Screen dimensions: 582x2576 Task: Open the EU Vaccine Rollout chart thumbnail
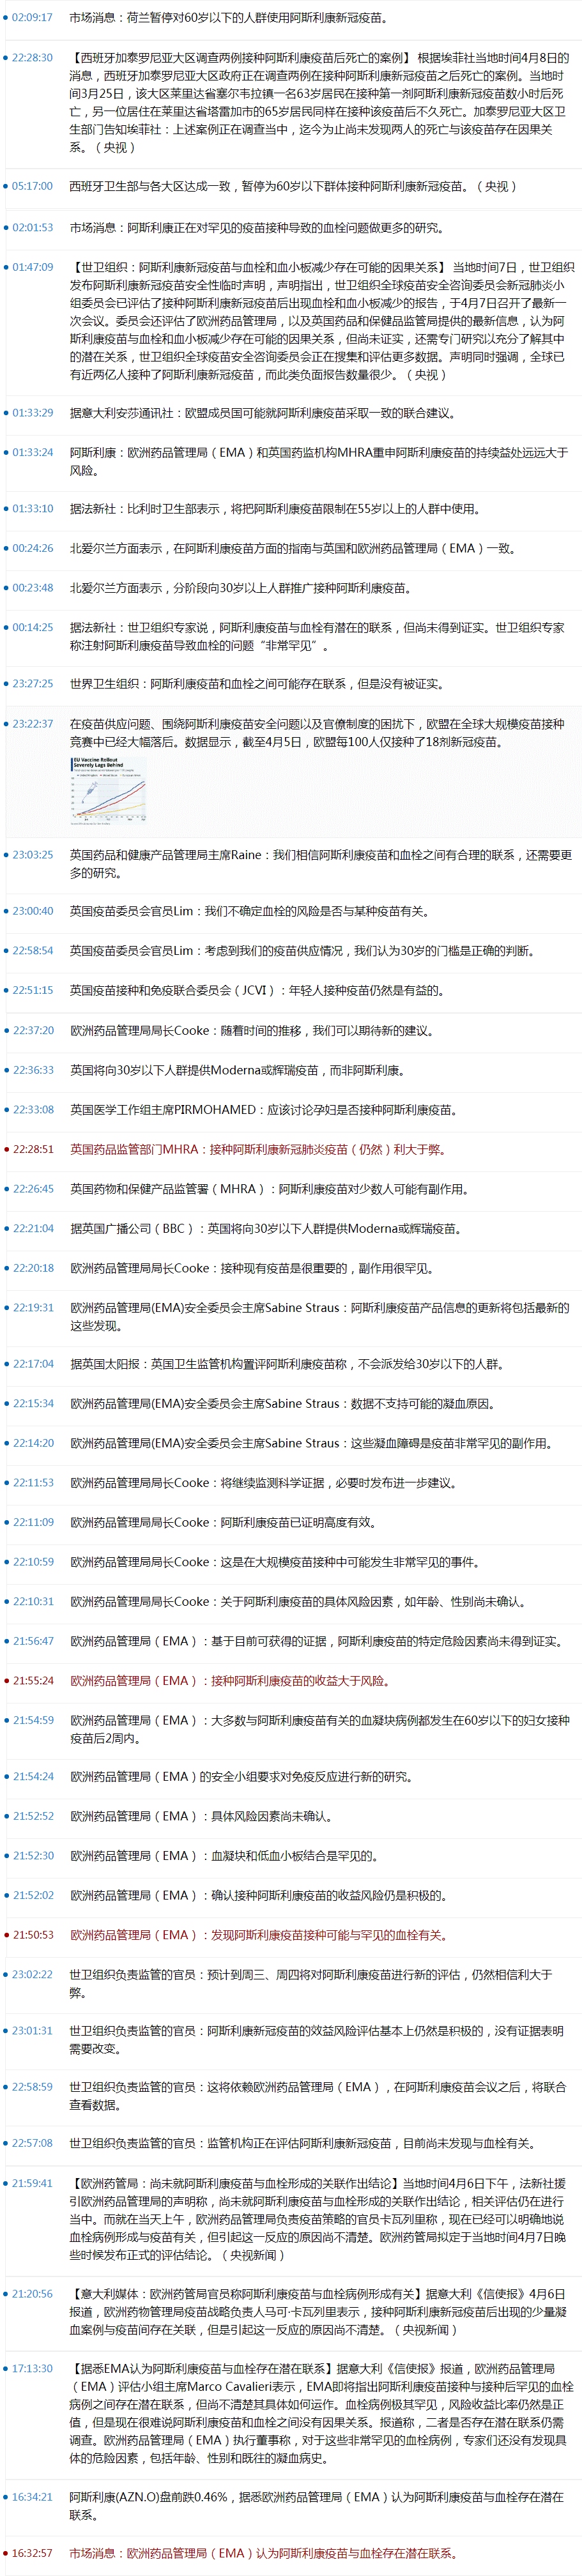108,790
